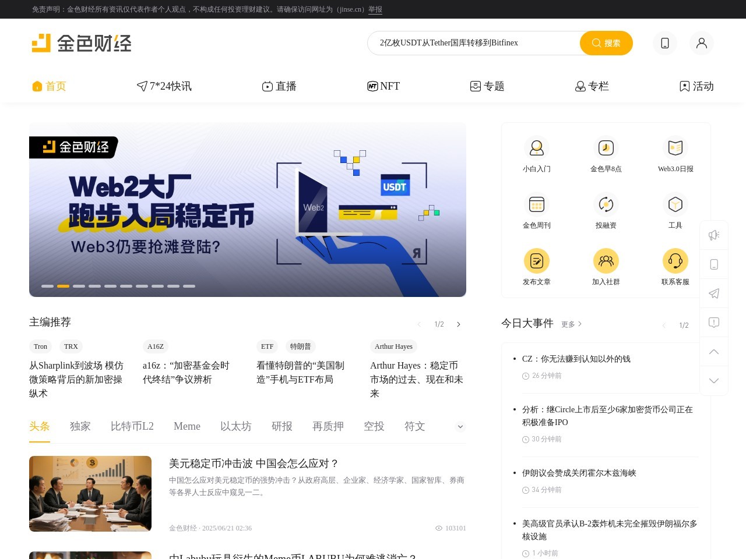Click the ETF tag
Image resolution: width=746 pixels, height=559 pixels.
[267, 346]
